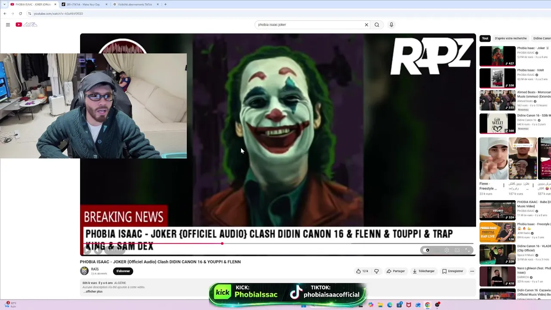Open PHOBIA ISAAC - Bubo music video

coord(498,210)
